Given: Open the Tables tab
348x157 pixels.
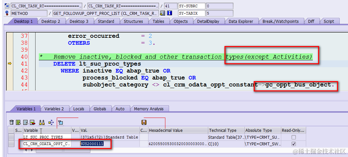Looking at the screenshot, I should [x=158, y=21].
